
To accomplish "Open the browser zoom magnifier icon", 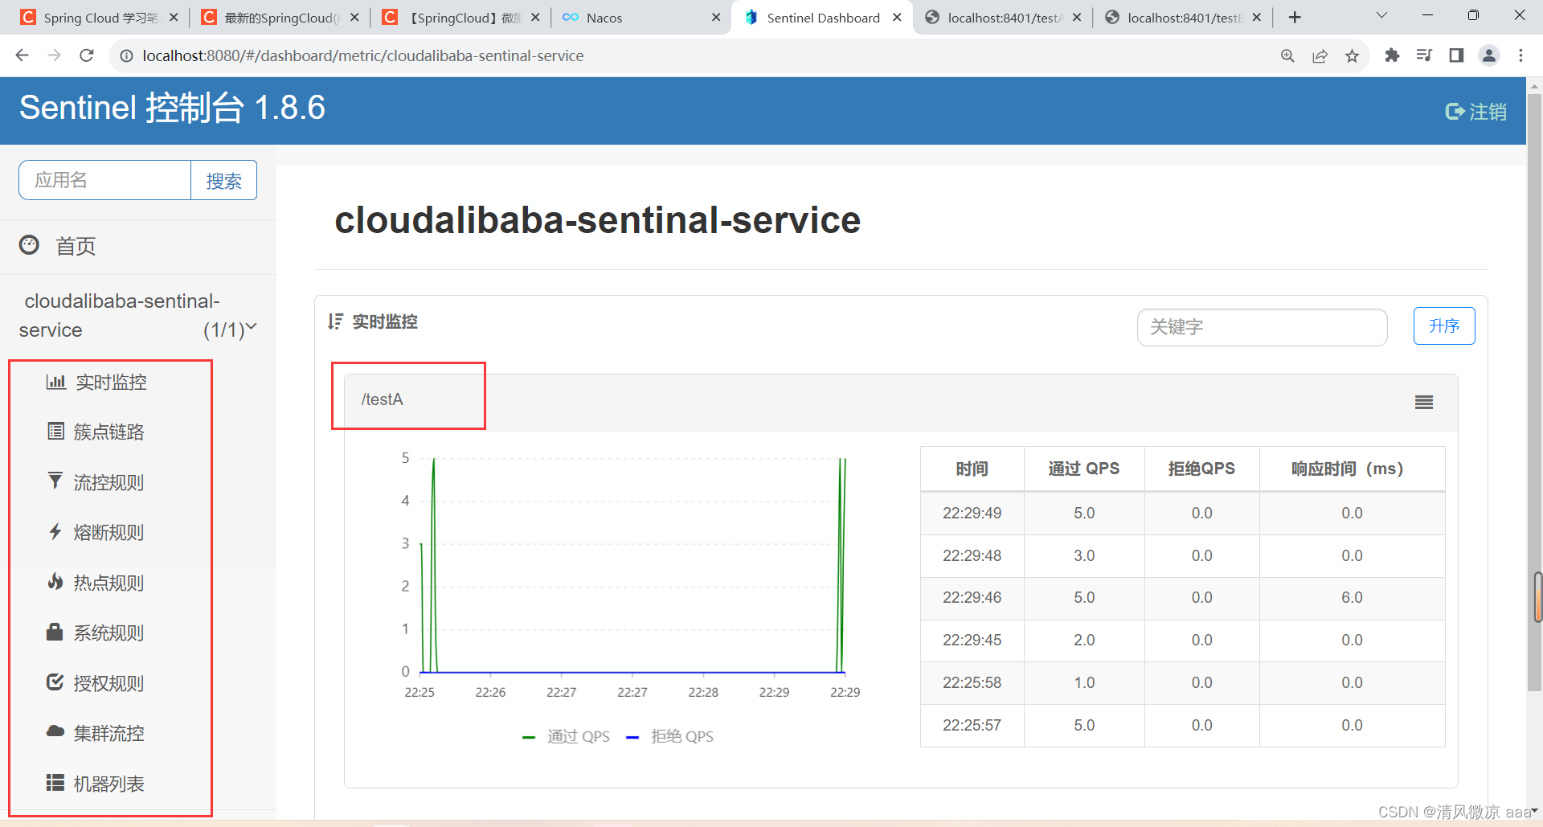I will click(x=1287, y=55).
